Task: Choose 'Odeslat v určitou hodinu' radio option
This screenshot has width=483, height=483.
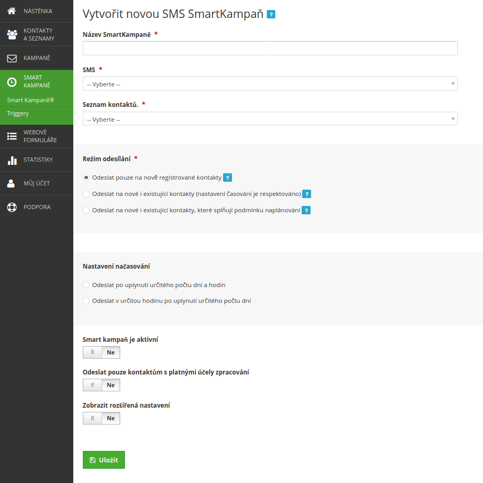Action: [86, 301]
